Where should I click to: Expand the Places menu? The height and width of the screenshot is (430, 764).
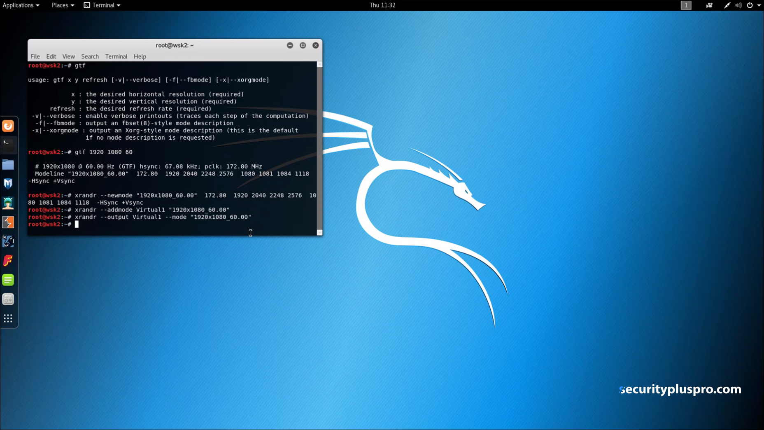[x=63, y=5]
